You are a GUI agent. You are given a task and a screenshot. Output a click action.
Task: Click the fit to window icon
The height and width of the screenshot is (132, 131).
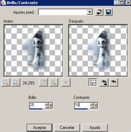pyautogui.click(x=43, y=82)
